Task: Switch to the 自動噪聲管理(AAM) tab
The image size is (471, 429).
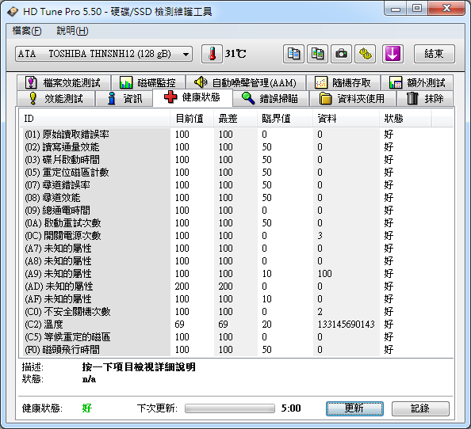Action: 246,82
